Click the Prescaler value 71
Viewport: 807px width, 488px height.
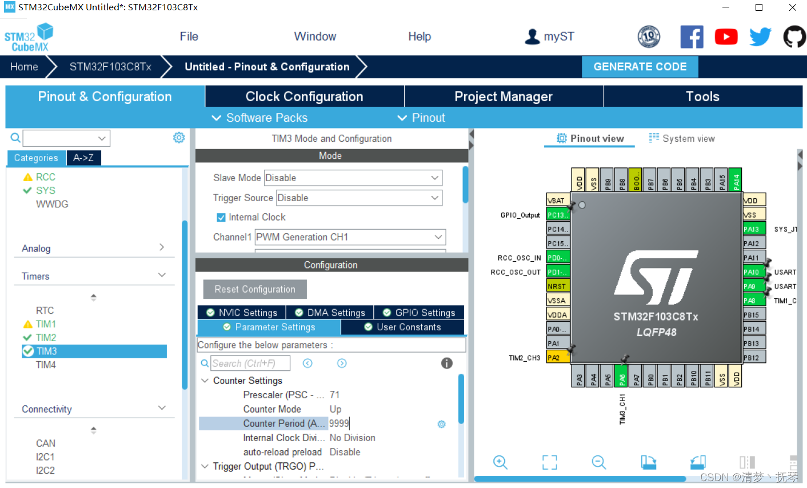pyautogui.click(x=335, y=395)
